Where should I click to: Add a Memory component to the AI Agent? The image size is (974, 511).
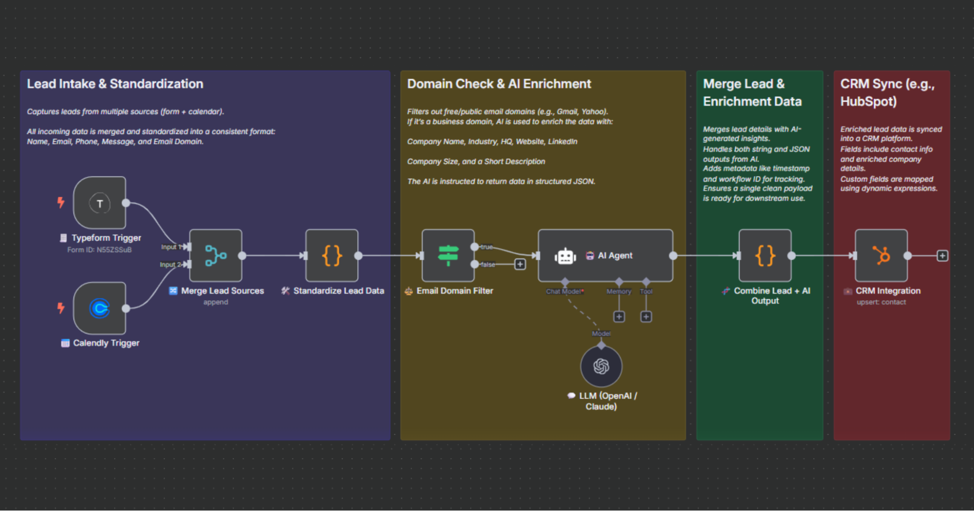click(619, 316)
